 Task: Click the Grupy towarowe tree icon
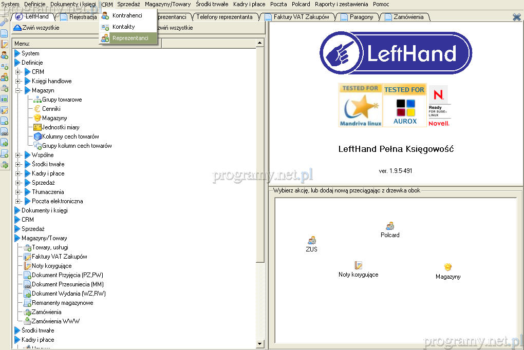[38, 100]
